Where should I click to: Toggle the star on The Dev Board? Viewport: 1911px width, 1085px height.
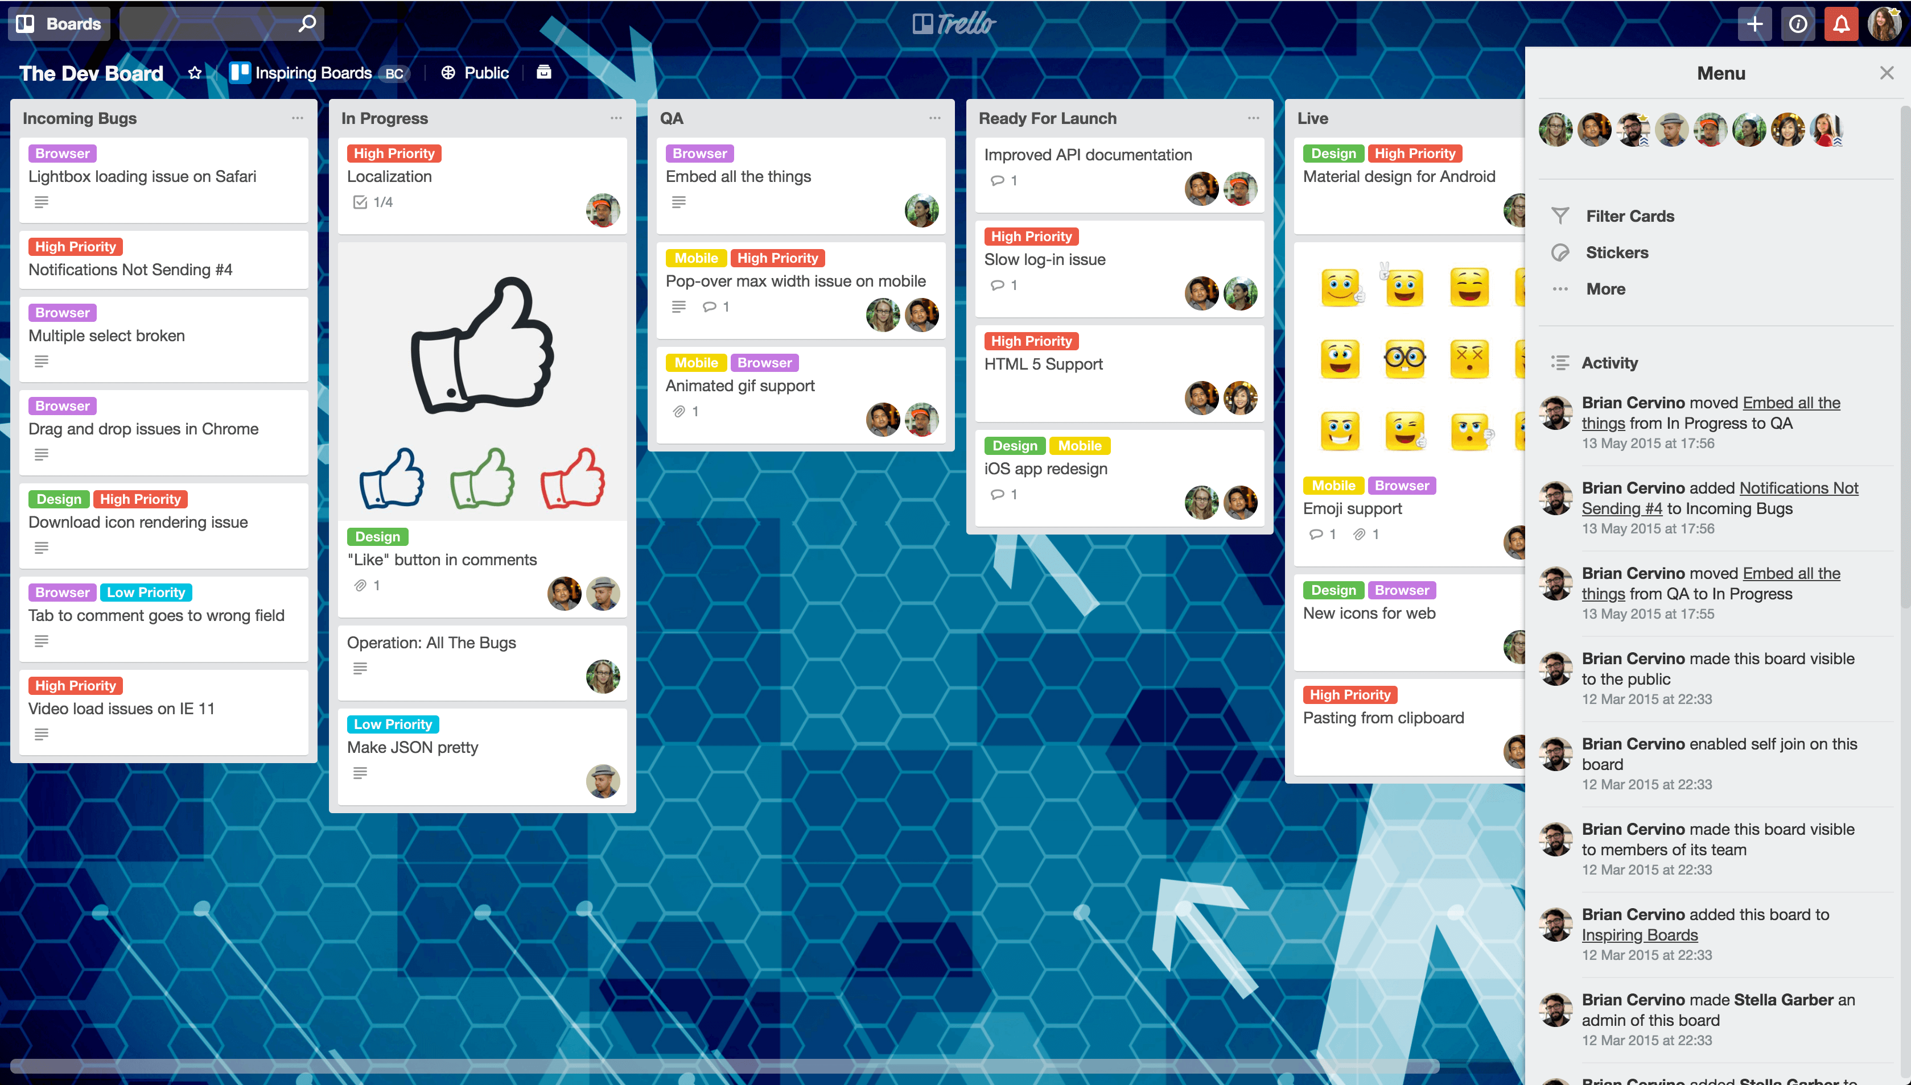click(194, 71)
